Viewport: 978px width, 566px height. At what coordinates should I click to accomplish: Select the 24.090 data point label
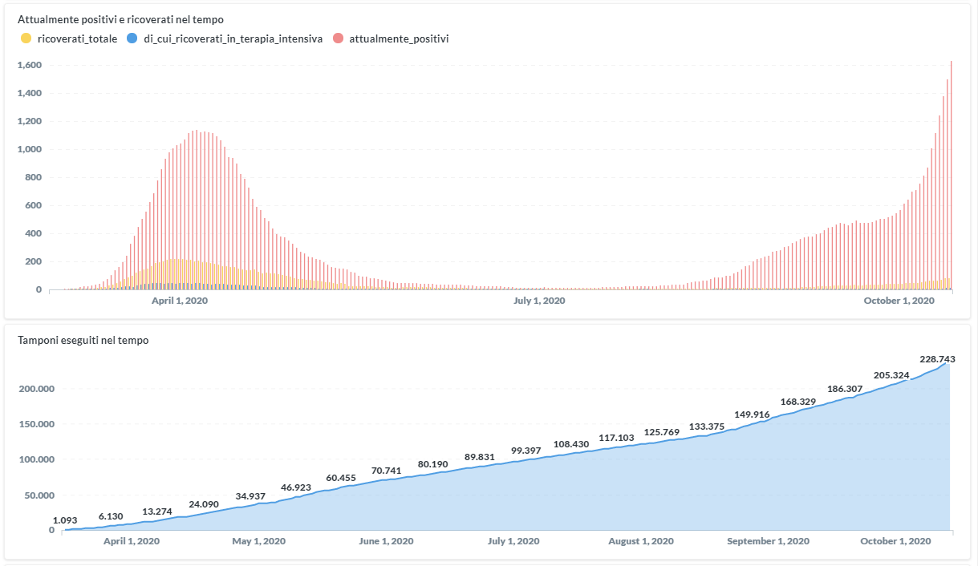[x=203, y=504]
